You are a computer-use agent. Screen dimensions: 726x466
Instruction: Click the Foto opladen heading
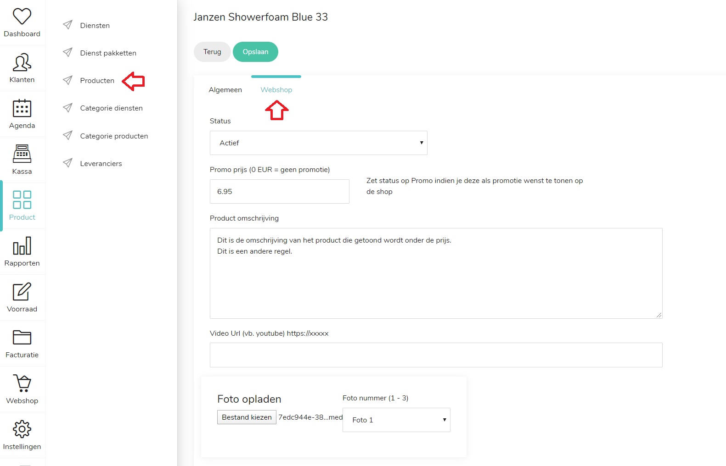pyautogui.click(x=249, y=399)
